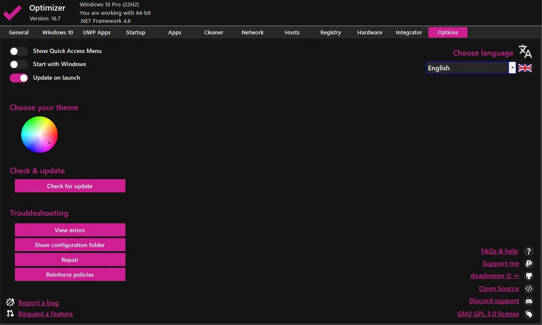Viewport: 542px width, 325px height.
Task: Click the Discord icon
Action: 528,301
